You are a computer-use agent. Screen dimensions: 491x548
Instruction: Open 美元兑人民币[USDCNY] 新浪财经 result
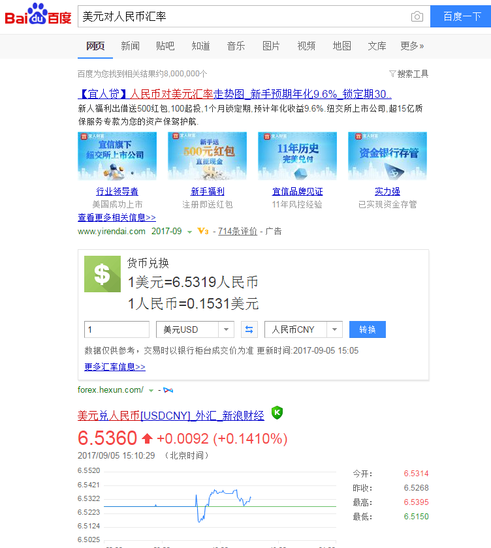coord(171,416)
